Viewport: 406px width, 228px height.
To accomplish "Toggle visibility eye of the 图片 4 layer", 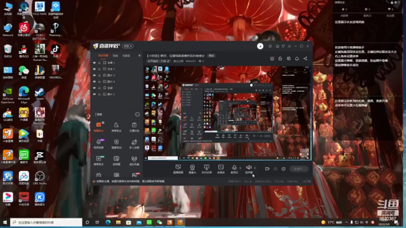I will pos(94,82).
